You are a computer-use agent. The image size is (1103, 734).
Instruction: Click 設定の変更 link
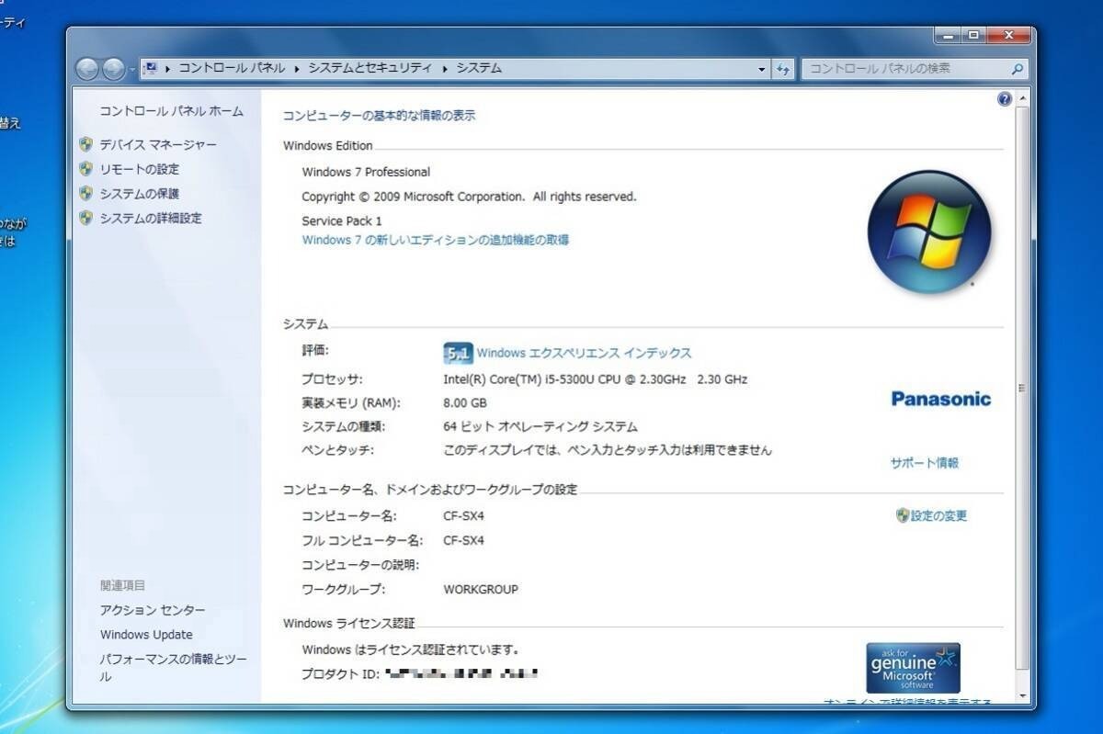938,516
